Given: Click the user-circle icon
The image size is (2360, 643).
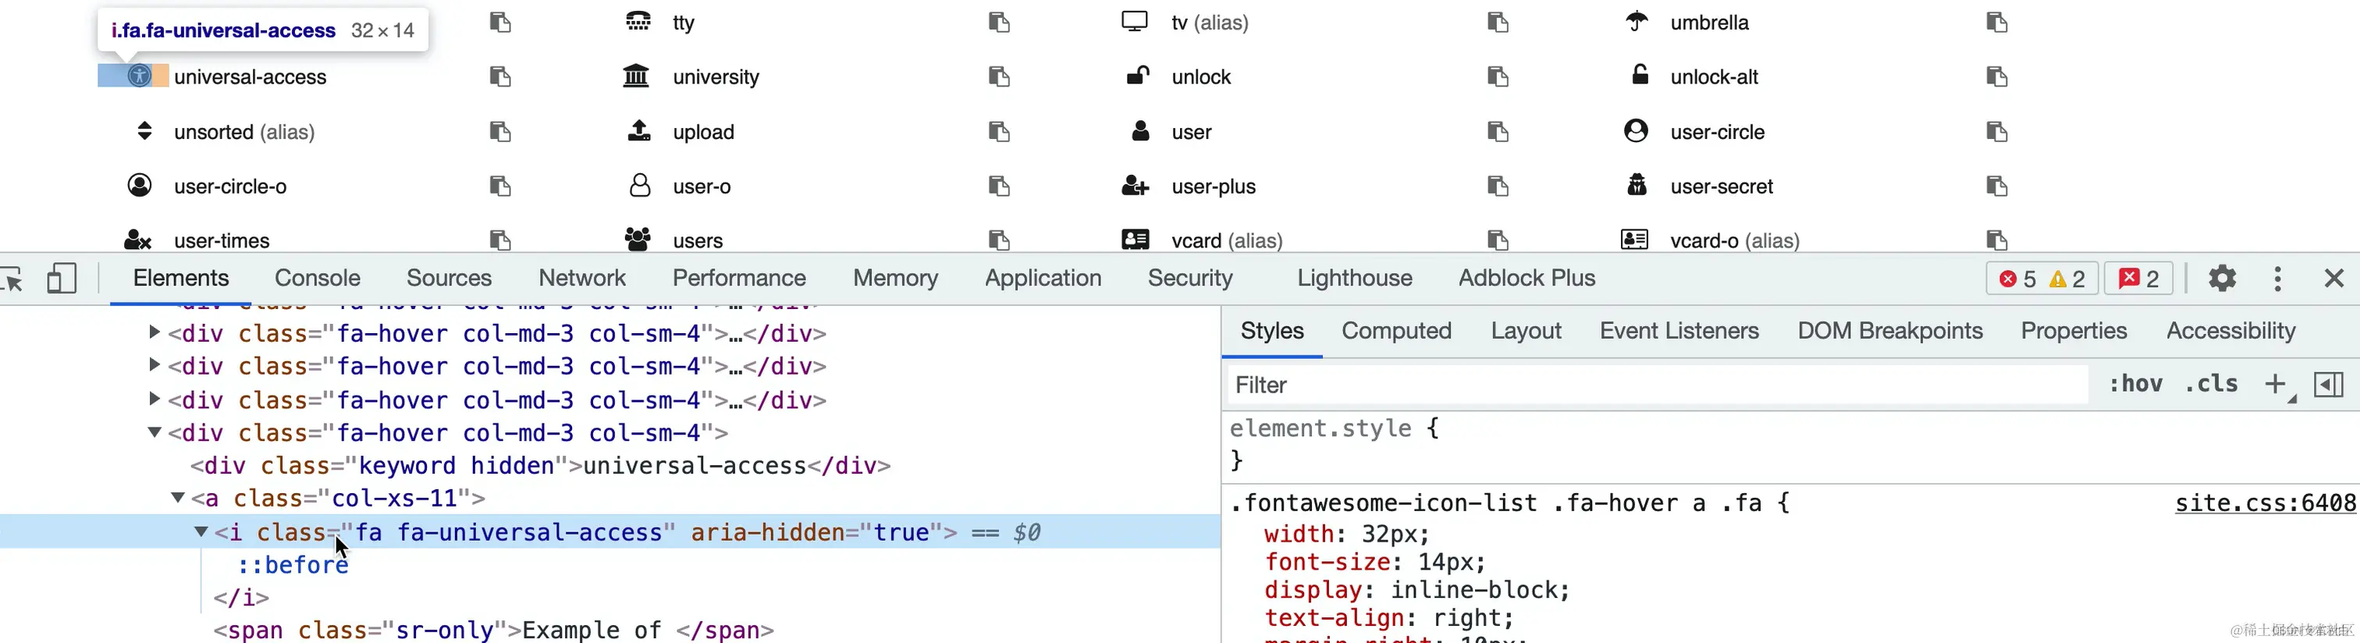Looking at the screenshot, I should tap(1635, 131).
